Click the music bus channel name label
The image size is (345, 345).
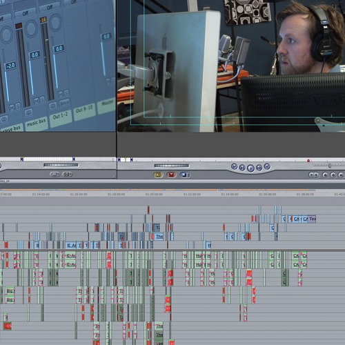[x=37, y=123]
